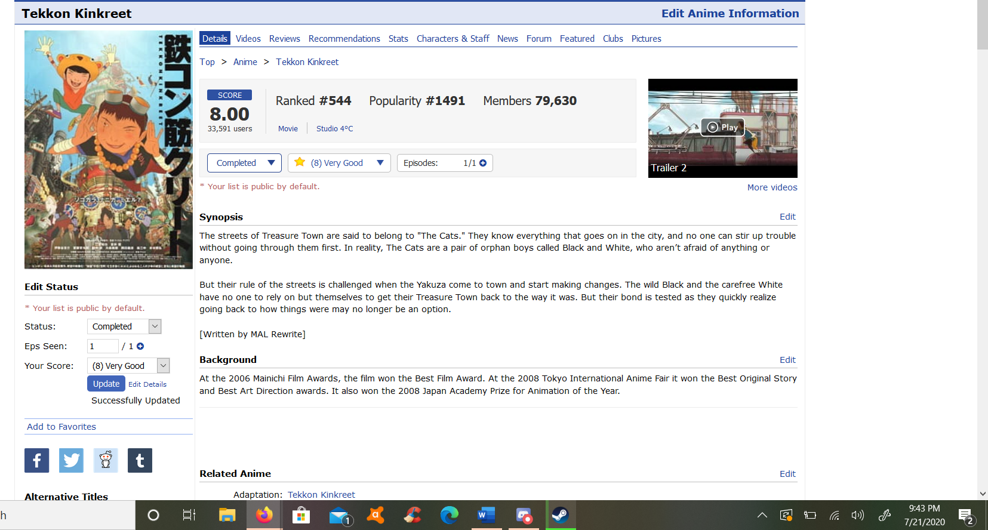Open Avast from the taskbar

coord(375,515)
